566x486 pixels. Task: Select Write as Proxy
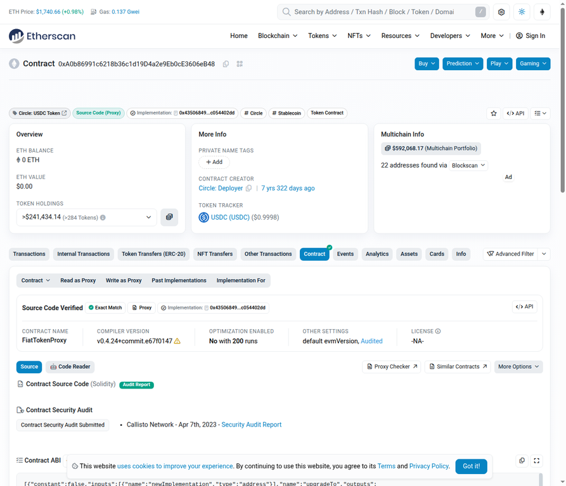[x=124, y=280]
